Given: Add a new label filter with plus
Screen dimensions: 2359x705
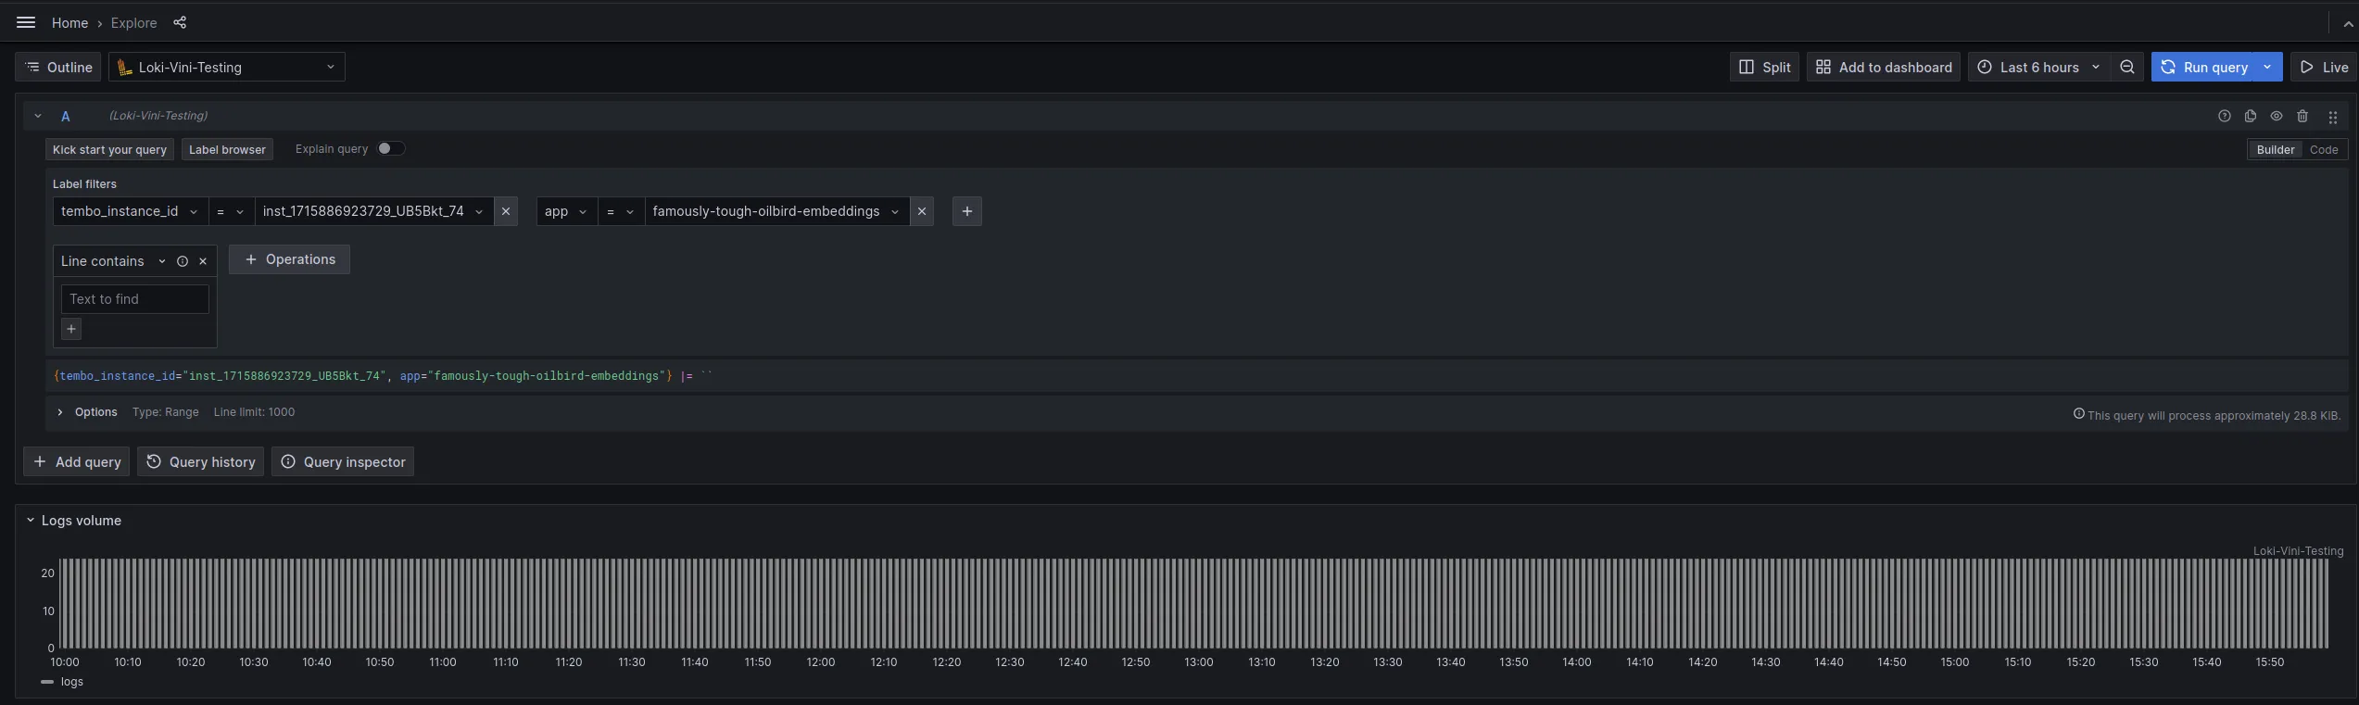Looking at the screenshot, I should (x=966, y=211).
